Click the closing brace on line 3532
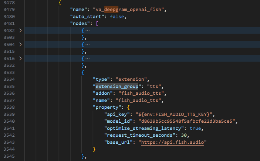 (83, 66)
